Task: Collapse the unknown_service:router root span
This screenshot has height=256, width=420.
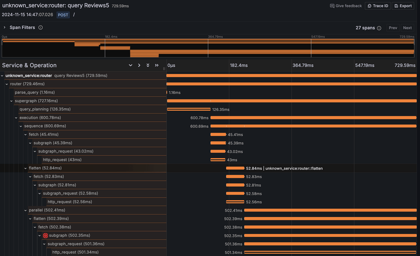Action: click(2, 76)
